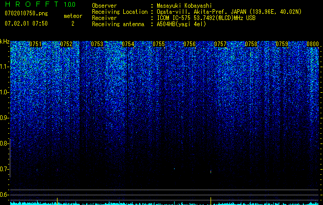Click the faint echo dot near 0751

pyautogui.click(x=37, y=170)
